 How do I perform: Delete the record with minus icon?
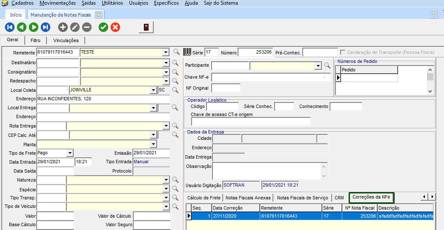[86, 27]
